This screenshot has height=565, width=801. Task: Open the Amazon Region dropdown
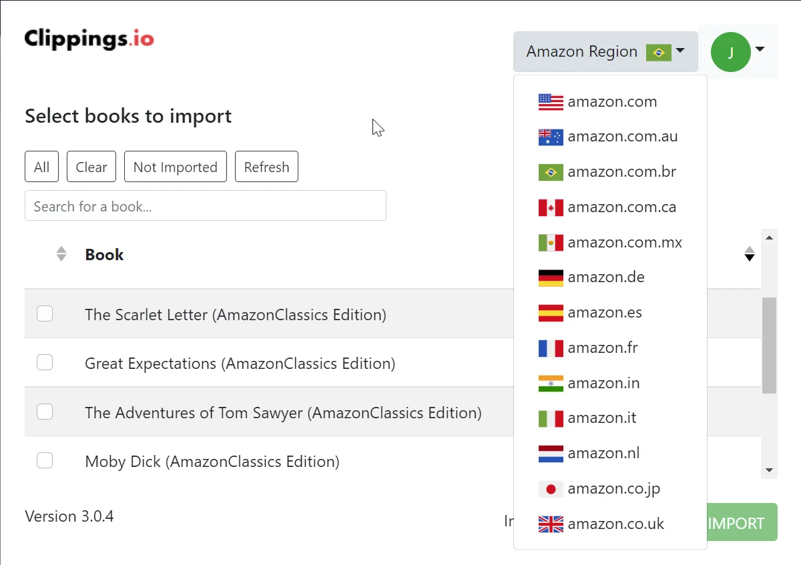tap(605, 51)
